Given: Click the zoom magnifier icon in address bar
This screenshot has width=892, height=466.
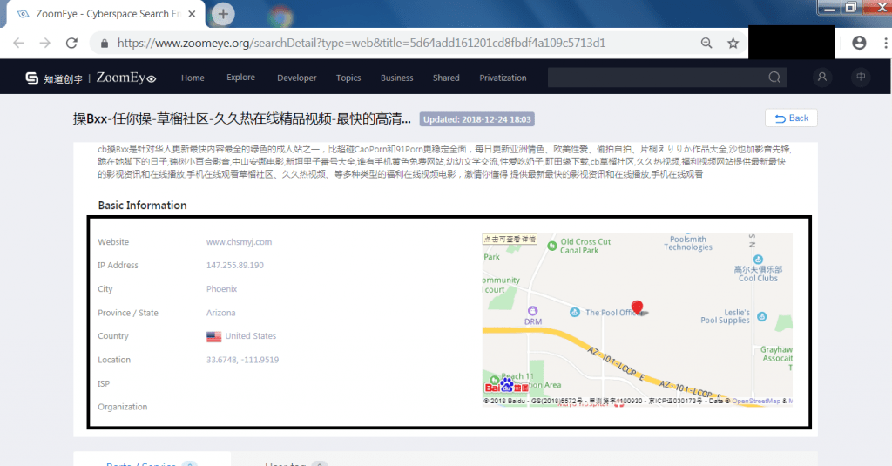Looking at the screenshot, I should 706,44.
